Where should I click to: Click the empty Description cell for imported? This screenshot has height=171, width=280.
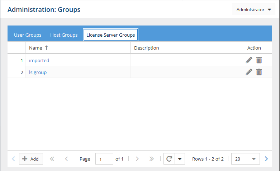click(x=183, y=60)
